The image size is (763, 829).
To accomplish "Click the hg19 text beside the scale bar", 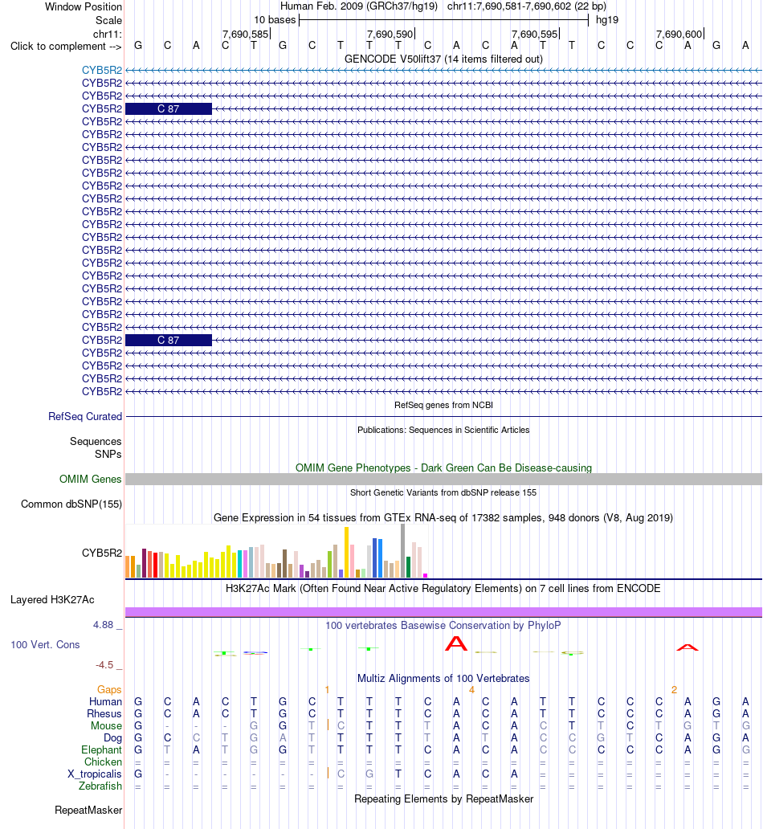I will click(606, 20).
